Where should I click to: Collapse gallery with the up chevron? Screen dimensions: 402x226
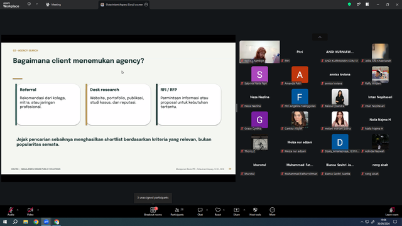coord(320,37)
